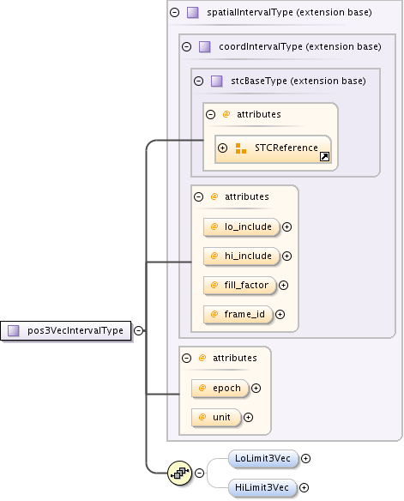The image size is (404, 501).
Task: Collapse the spatialIntervalType extension base
Action: click(175, 13)
